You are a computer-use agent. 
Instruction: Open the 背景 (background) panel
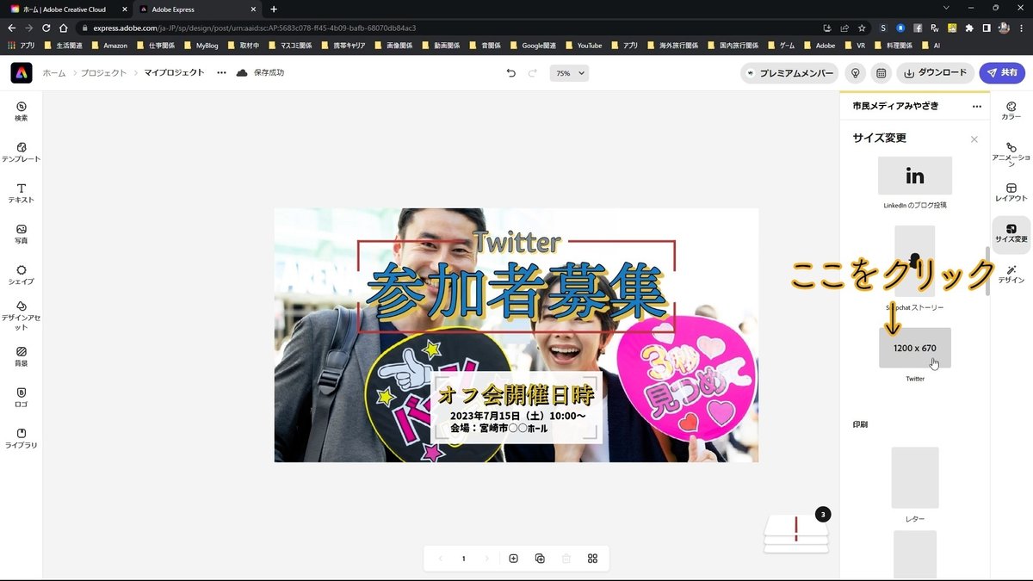[x=22, y=356]
